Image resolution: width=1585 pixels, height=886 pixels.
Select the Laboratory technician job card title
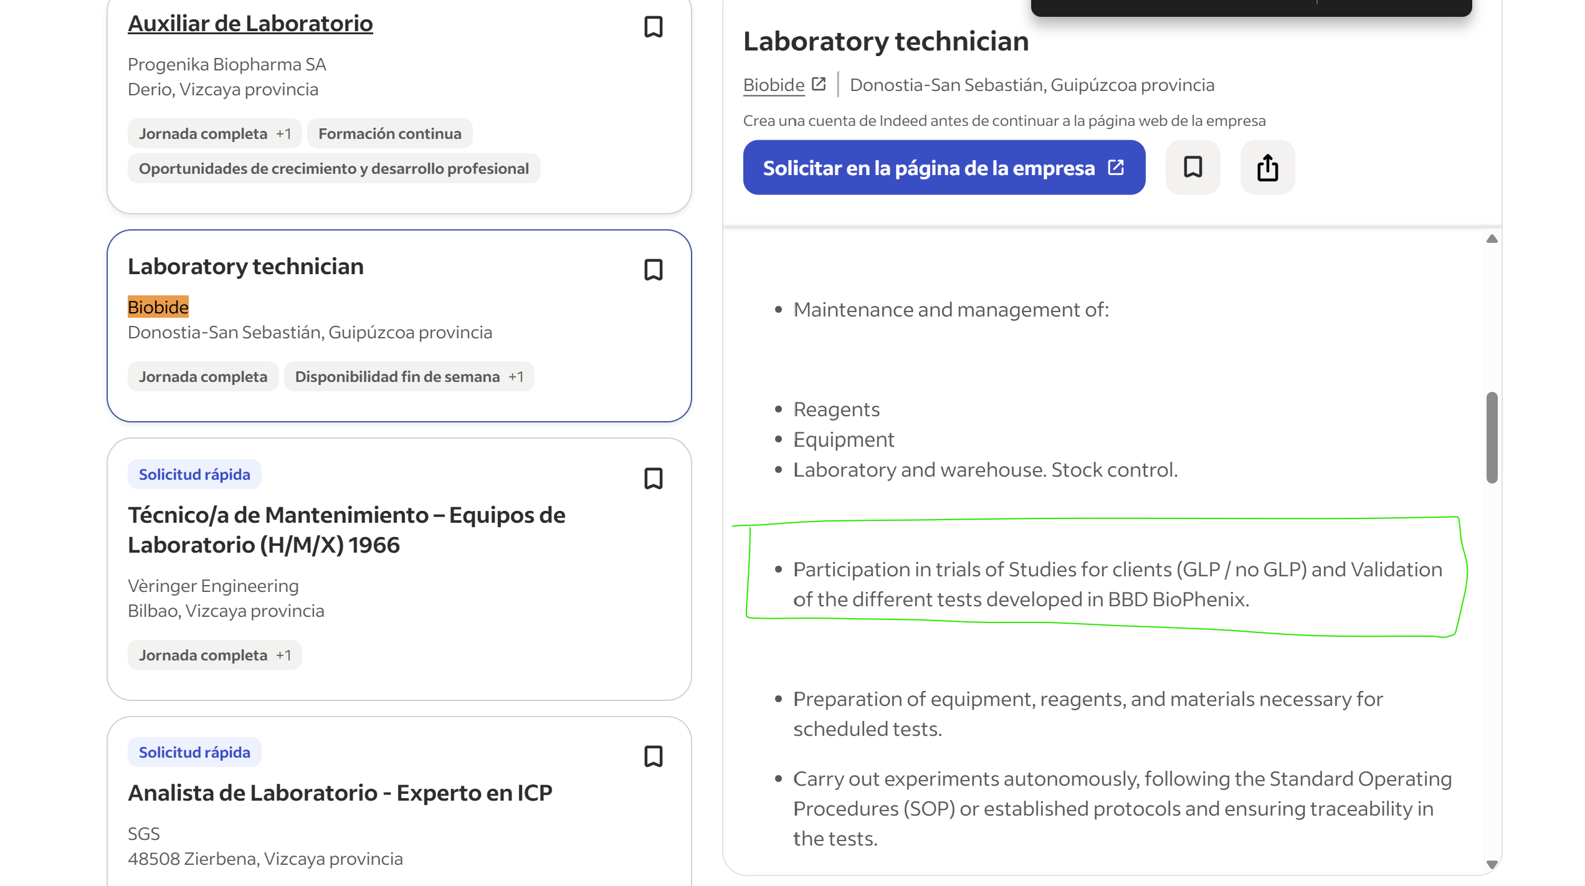point(245,267)
